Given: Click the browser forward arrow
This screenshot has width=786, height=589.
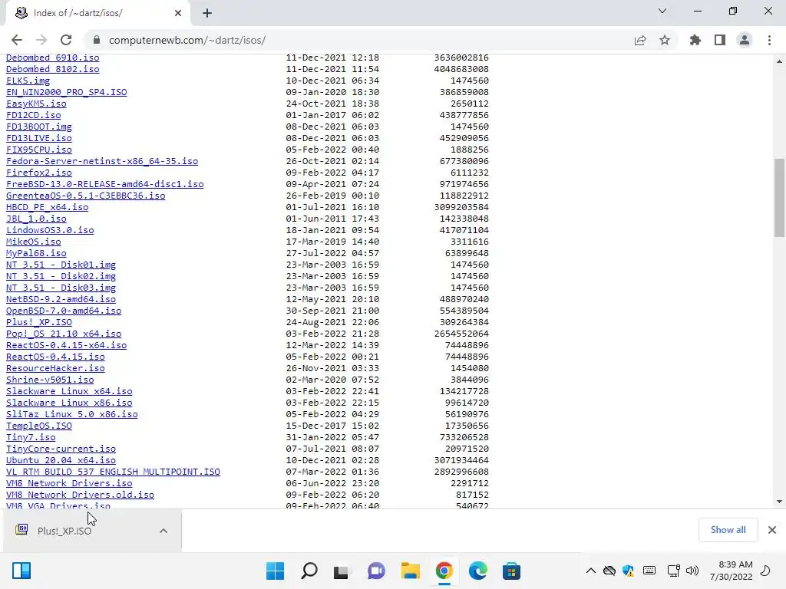Looking at the screenshot, I should click(x=41, y=40).
